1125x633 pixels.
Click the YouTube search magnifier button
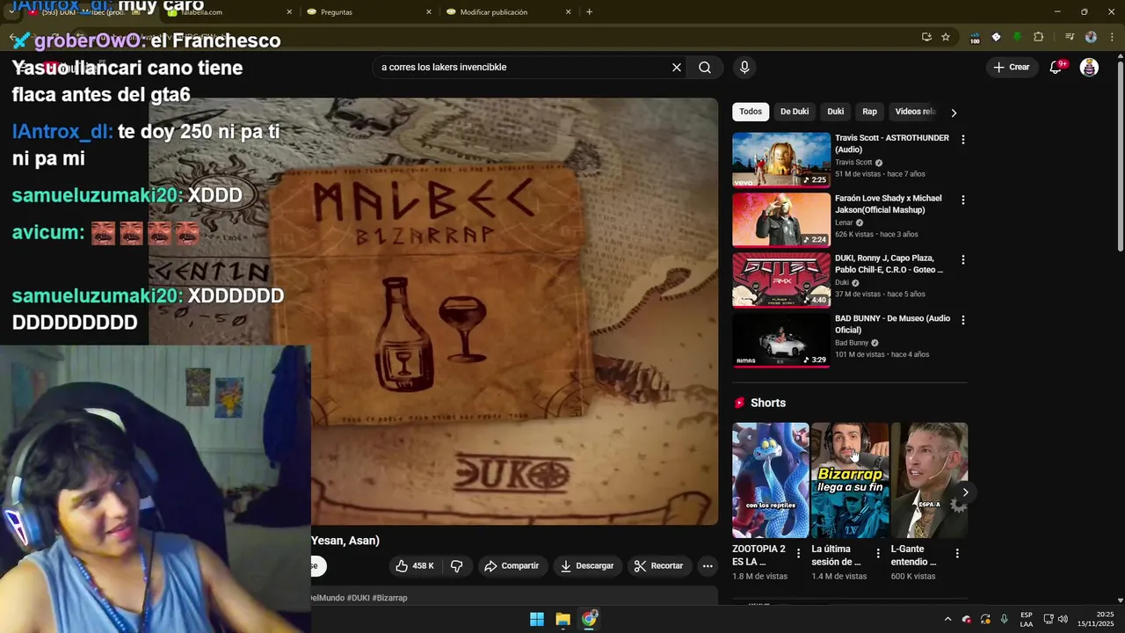[705, 68]
